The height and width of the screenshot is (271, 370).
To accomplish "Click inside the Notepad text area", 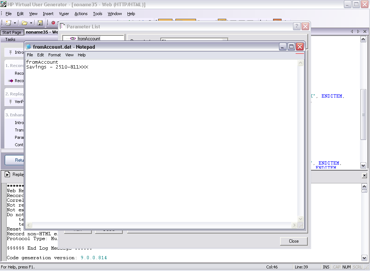I will [161, 141].
